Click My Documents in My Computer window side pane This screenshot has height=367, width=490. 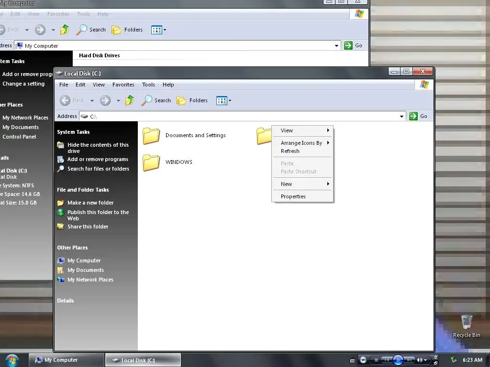tap(21, 127)
